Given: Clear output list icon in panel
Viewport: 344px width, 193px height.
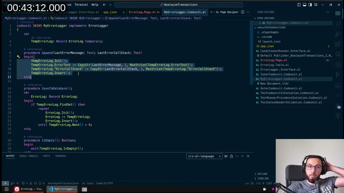Looking at the screenshot, I should [226, 156].
